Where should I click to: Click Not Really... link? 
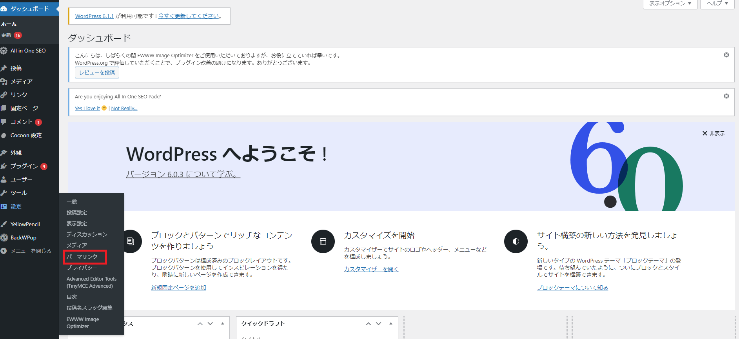click(x=124, y=109)
